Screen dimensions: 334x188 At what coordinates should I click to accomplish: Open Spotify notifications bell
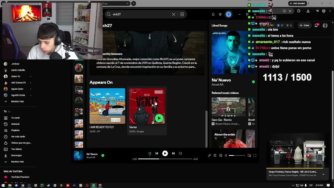point(213,14)
